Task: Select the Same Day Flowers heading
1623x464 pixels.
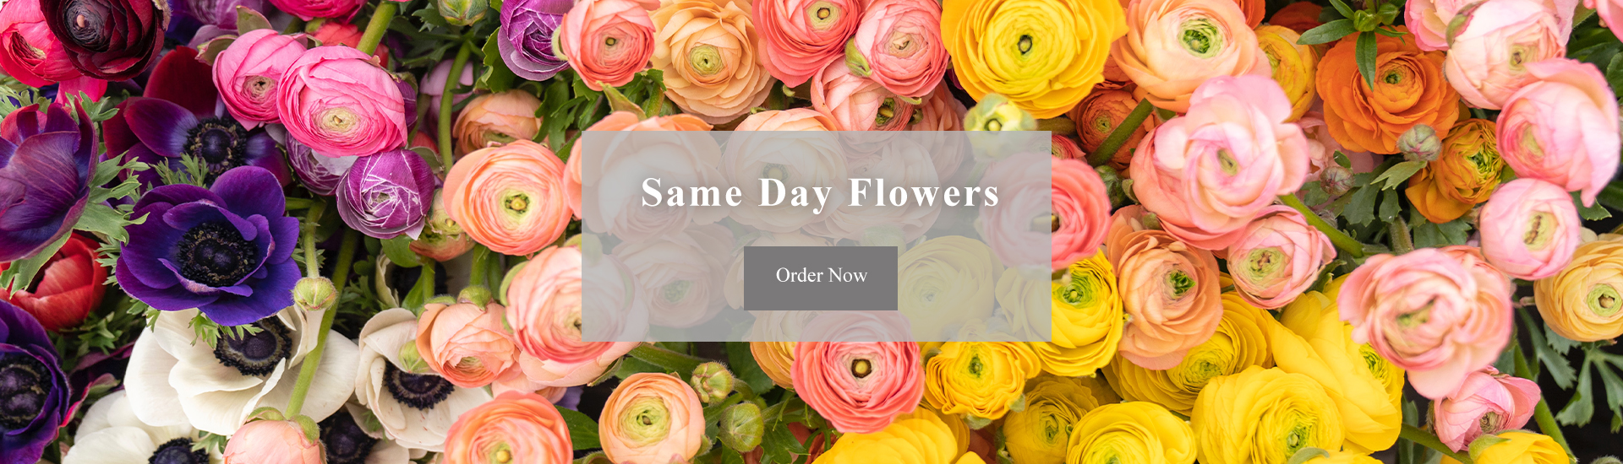Action: [820, 193]
